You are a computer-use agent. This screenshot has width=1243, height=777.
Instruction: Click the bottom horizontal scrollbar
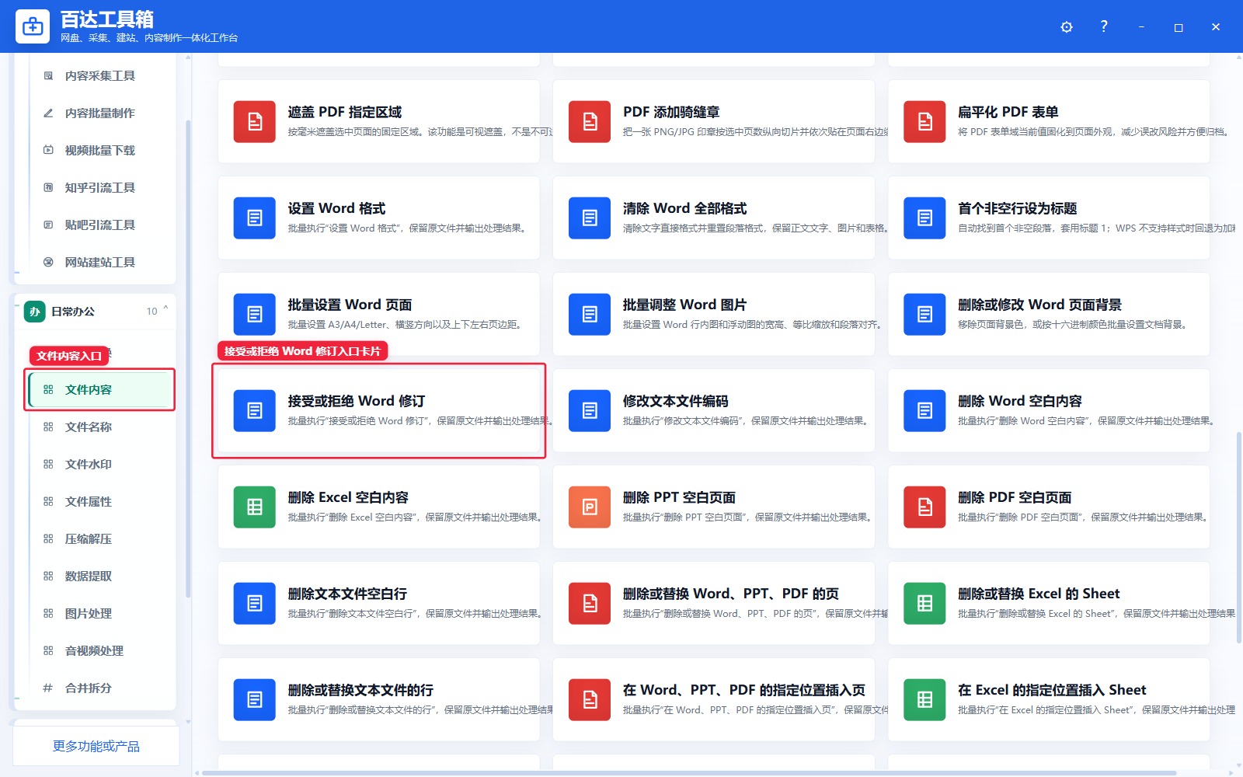coord(688,772)
